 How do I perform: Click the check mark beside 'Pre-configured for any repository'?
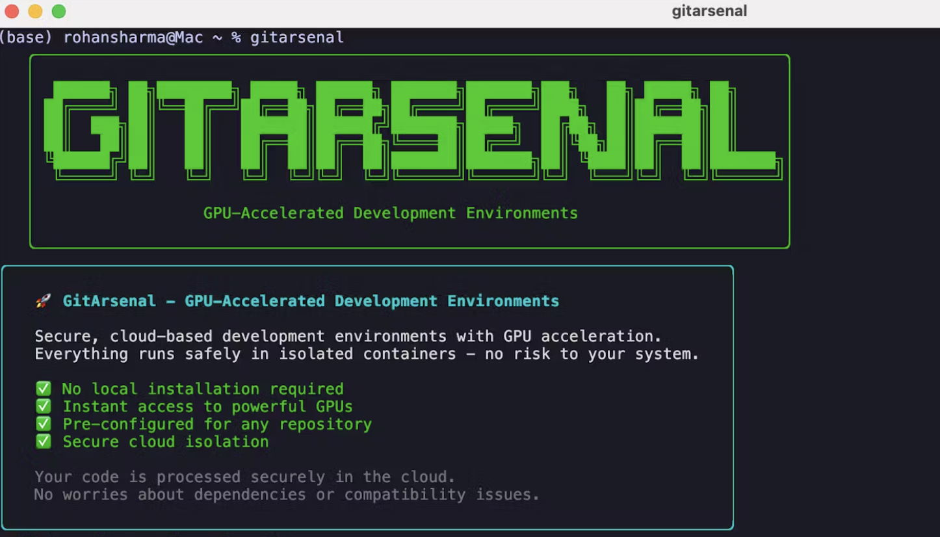tap(43, 424)
